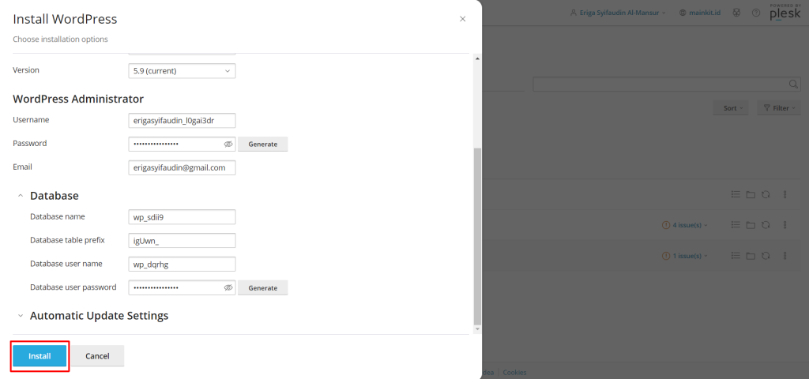Click the dialog's vertical scrollbar thumb

point(477,235)
